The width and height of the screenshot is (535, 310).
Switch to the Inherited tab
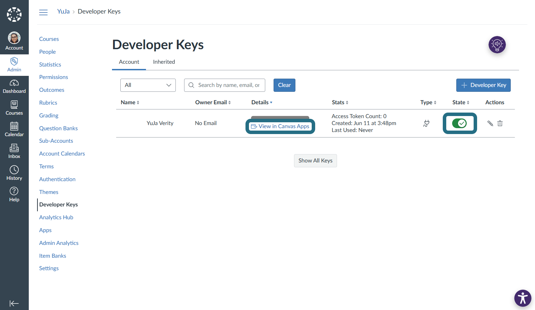[x=164, y=62]
